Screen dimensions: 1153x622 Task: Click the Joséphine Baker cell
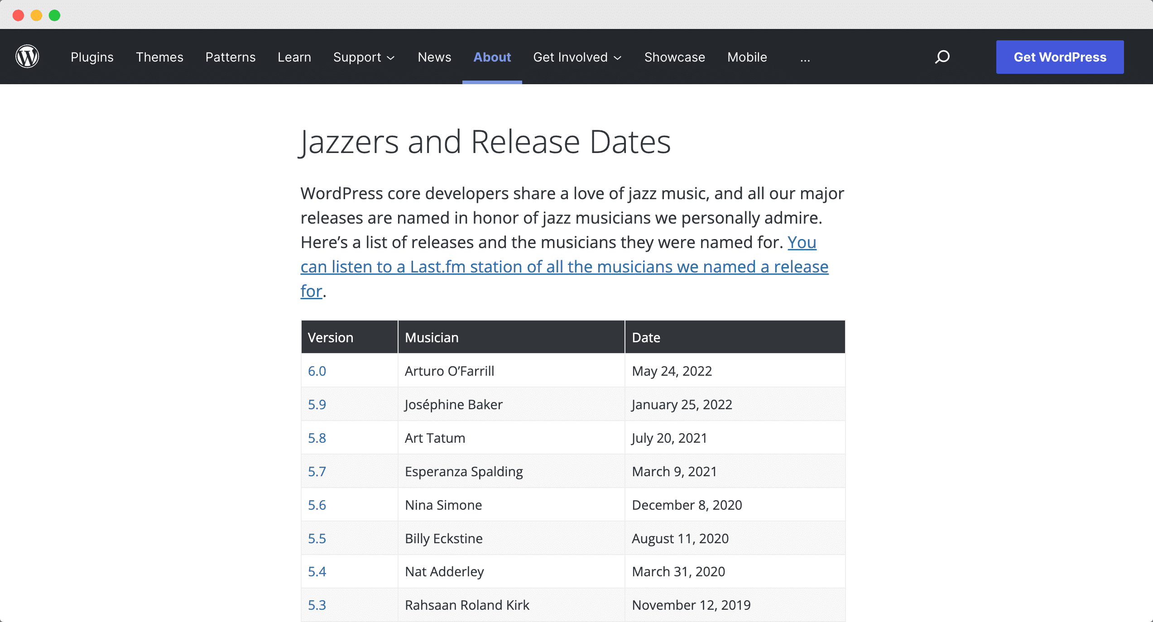(x=511, y=404)
